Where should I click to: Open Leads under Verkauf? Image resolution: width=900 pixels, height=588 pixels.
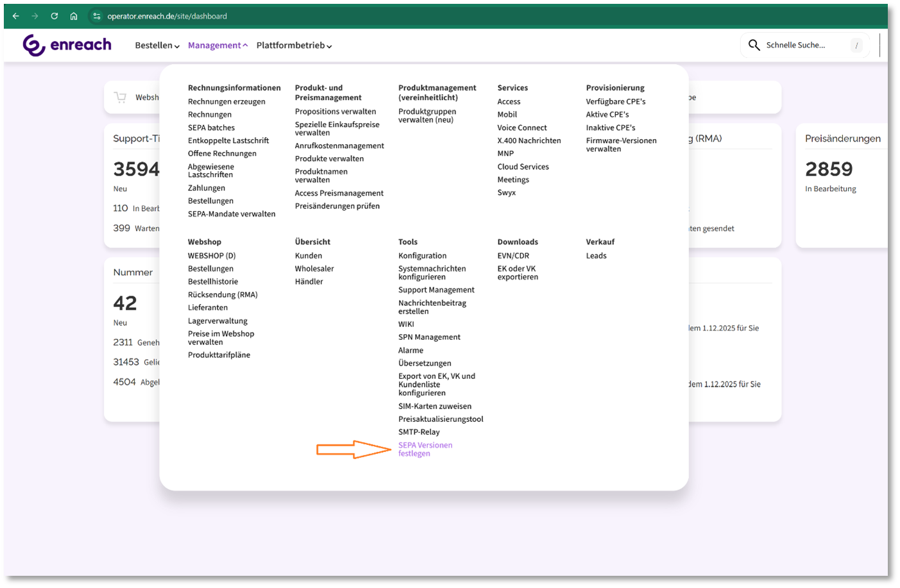[x=596, y=255]
